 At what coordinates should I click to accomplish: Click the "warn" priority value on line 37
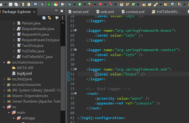pyautogui.click(x=136, y=99)
